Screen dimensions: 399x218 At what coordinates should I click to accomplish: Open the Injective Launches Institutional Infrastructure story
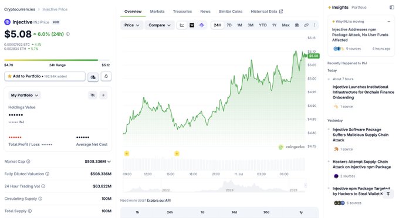pos(363,92)
